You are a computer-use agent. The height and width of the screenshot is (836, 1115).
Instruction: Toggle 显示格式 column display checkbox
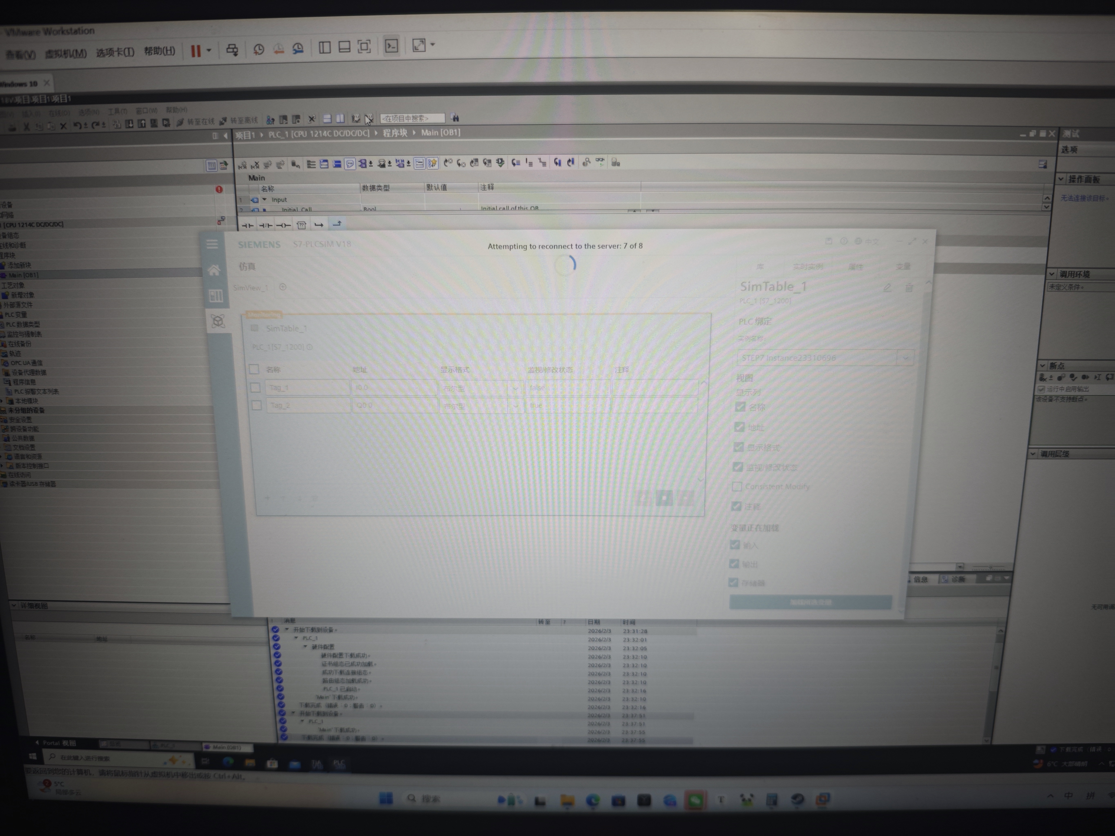(739, 447)
